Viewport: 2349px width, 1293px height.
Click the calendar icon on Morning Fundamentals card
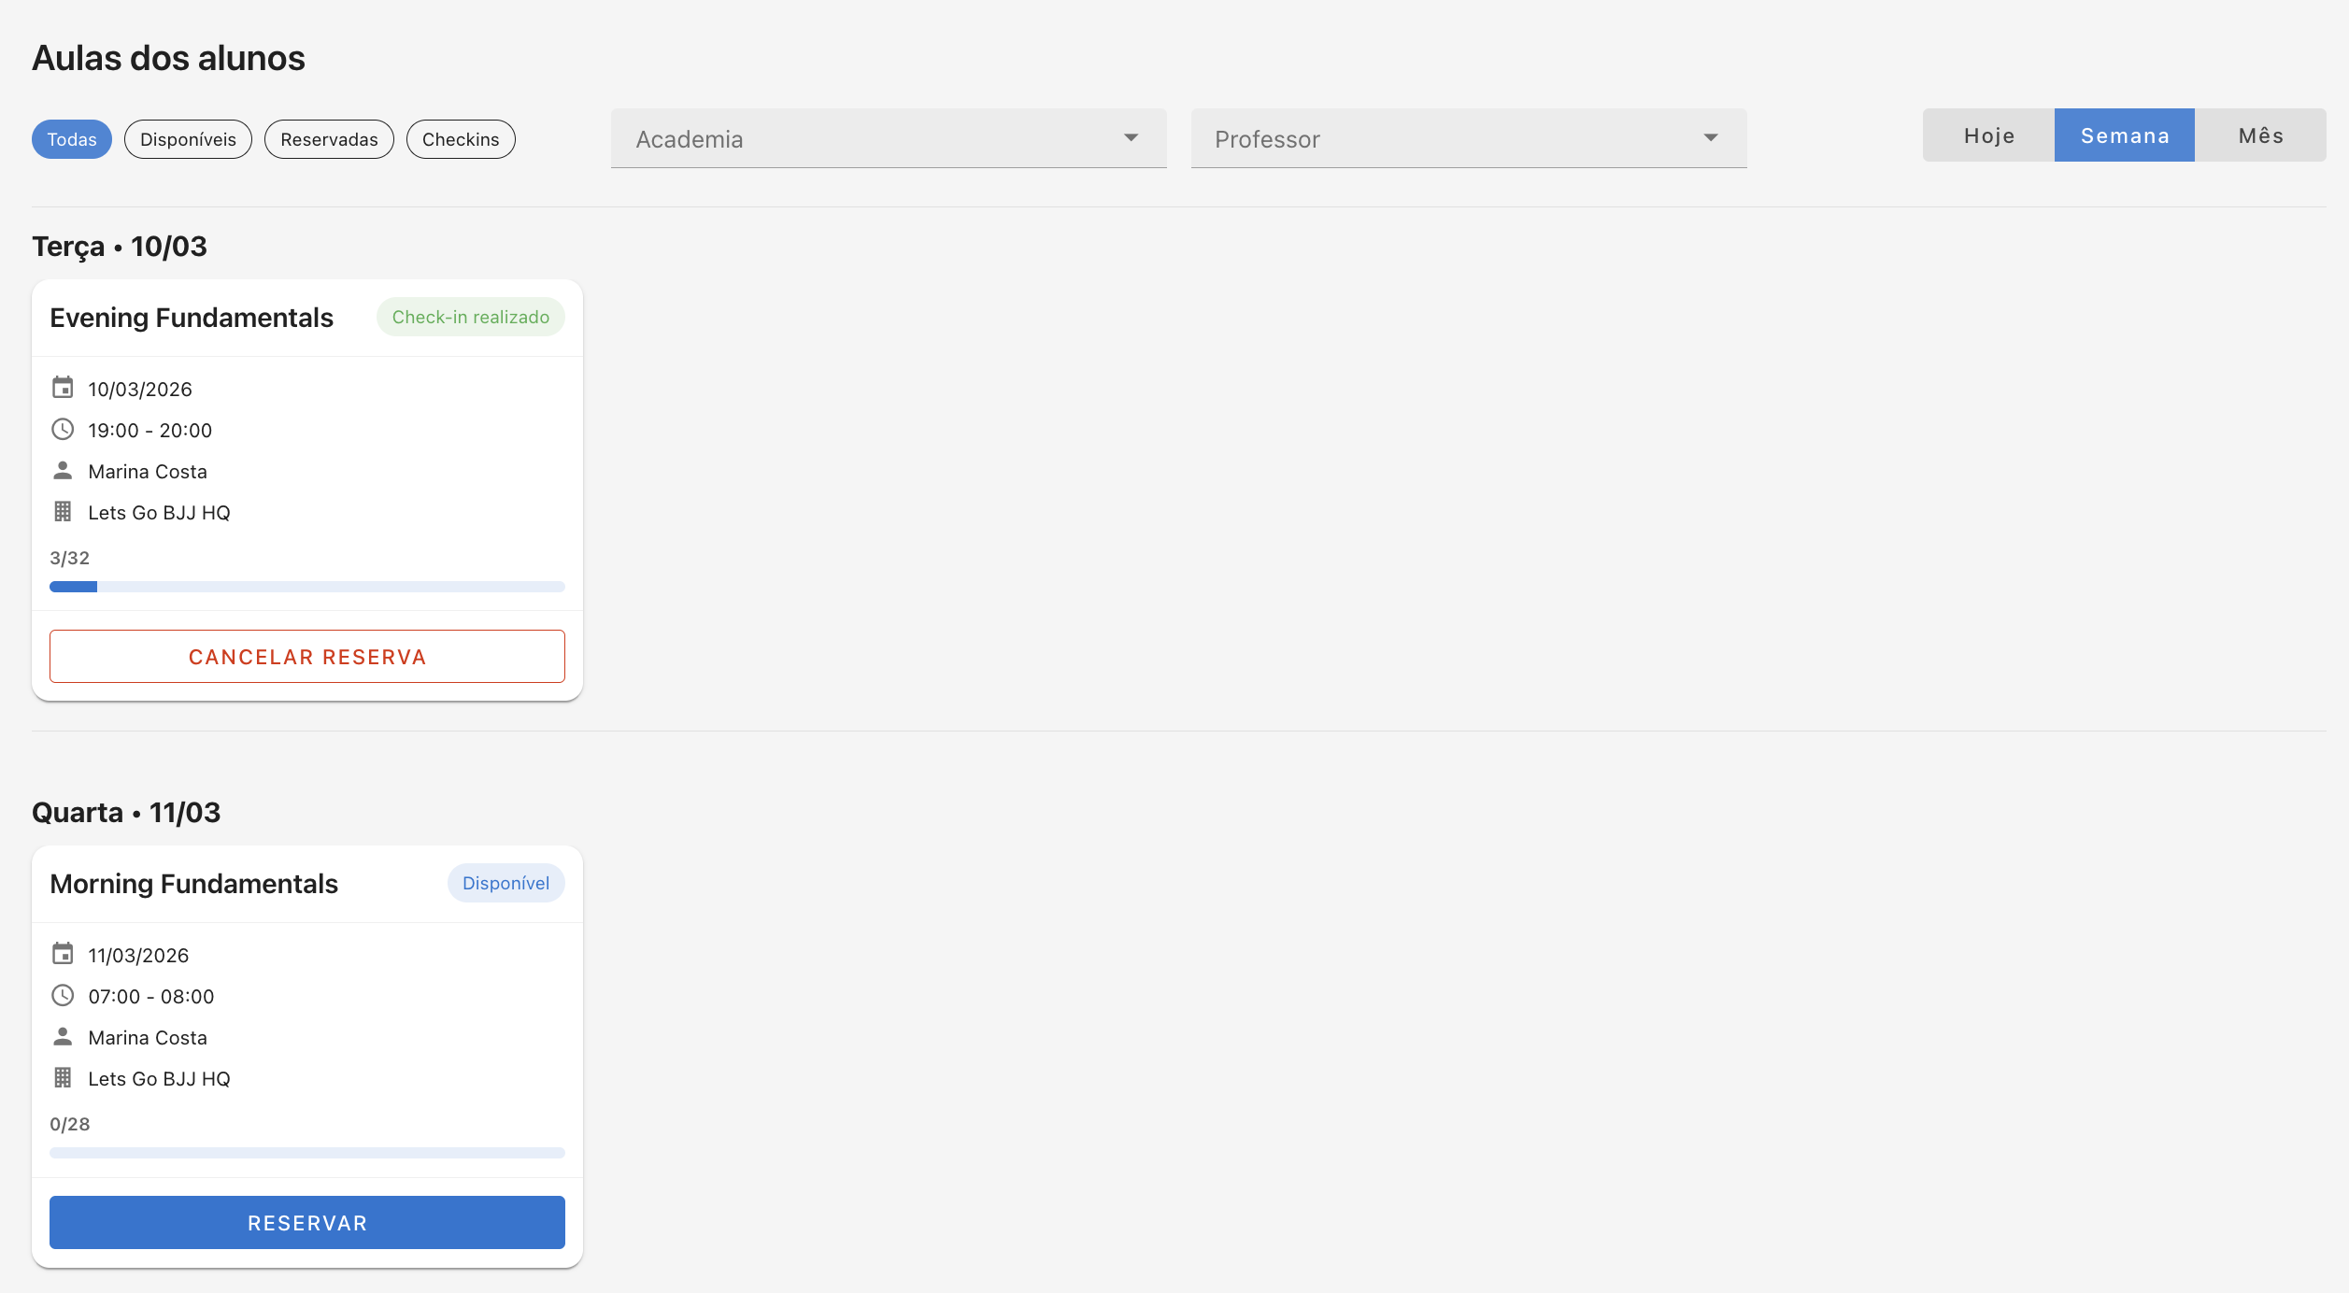click(63, 954)
